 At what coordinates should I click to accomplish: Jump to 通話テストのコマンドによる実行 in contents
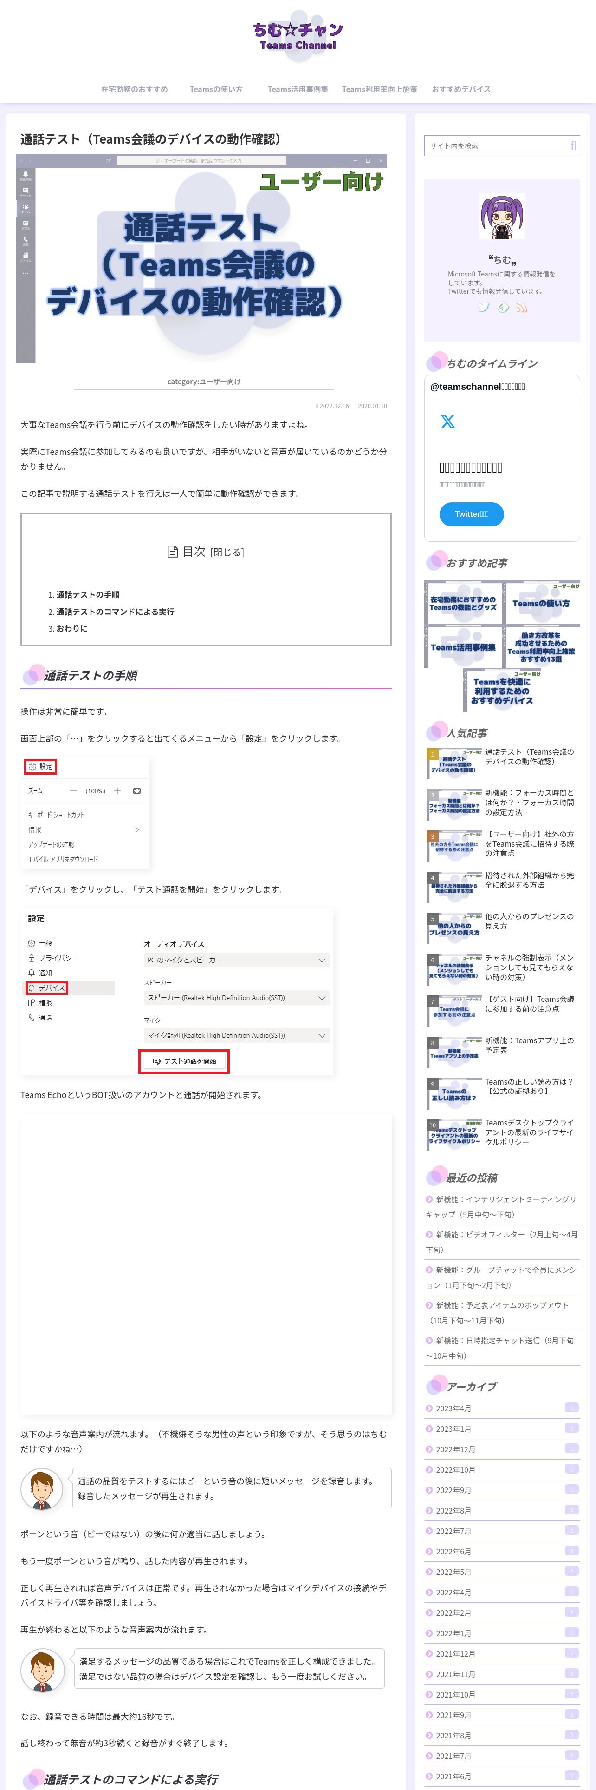pyautogui.click(x=115, y=612)
